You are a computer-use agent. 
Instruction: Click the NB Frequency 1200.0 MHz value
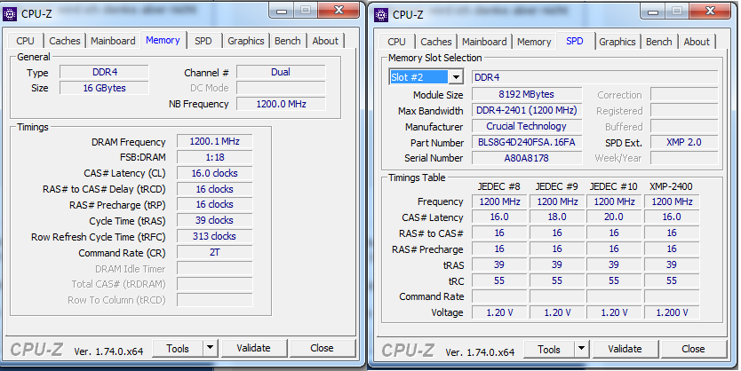281,104
